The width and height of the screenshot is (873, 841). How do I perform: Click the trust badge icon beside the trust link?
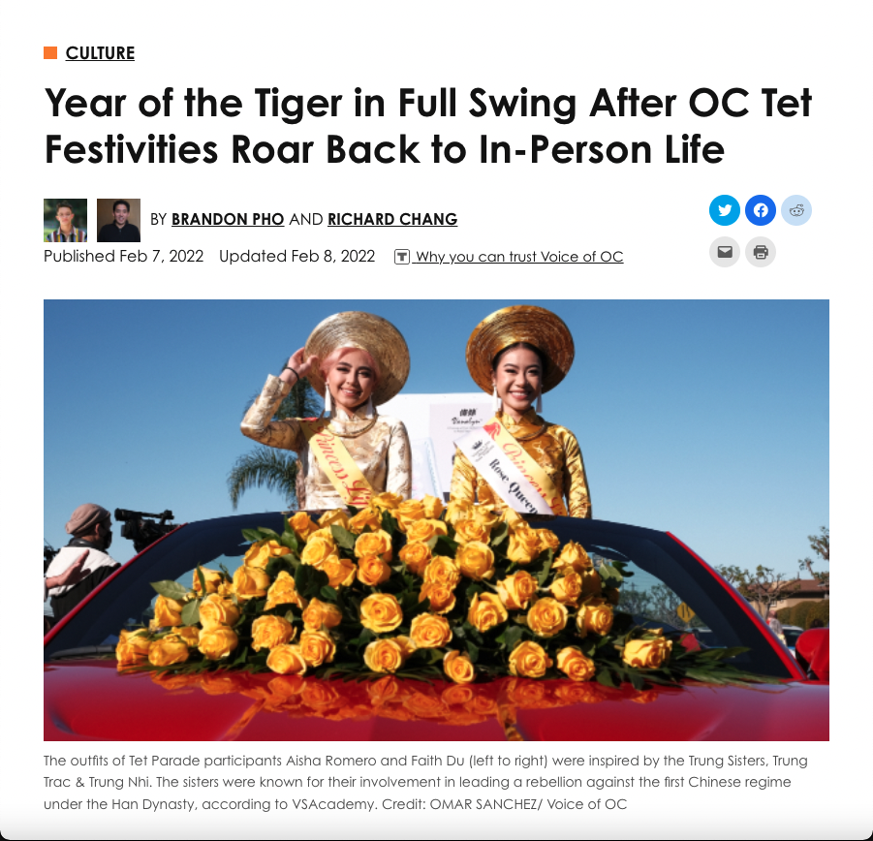coord(401,257)
